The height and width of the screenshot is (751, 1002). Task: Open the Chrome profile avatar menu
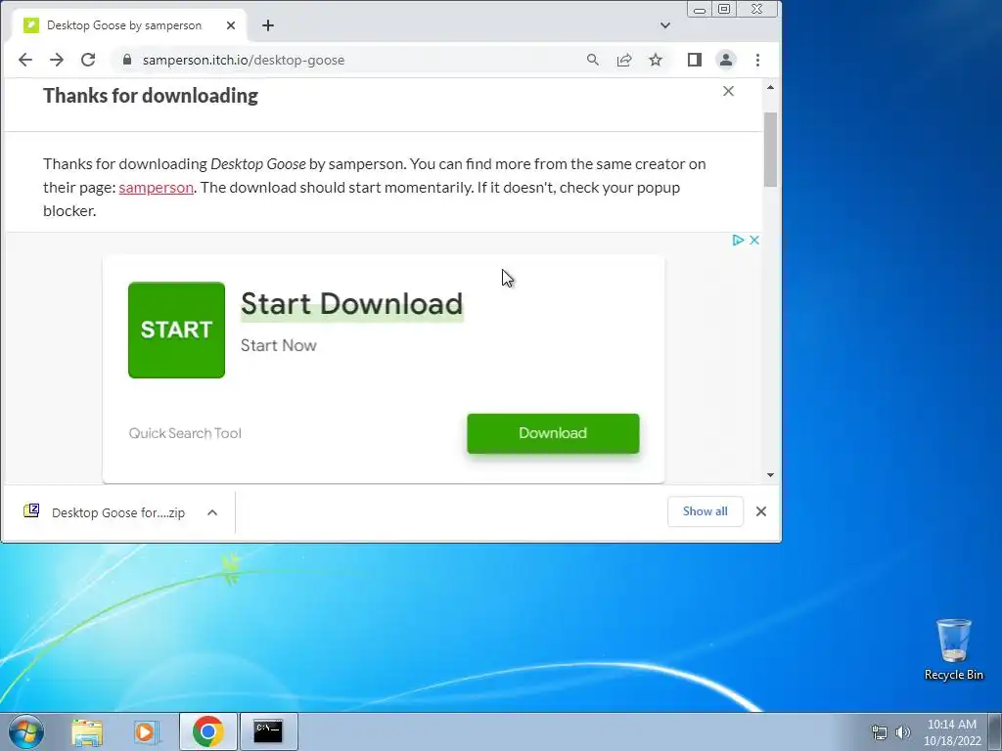tap(726, 60)
